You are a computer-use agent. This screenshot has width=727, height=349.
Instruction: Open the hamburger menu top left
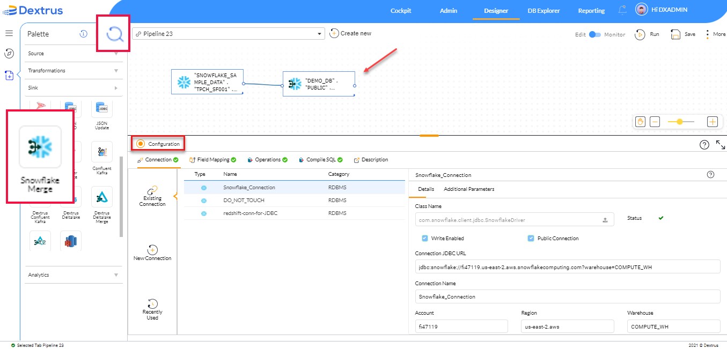click(9, 32)
